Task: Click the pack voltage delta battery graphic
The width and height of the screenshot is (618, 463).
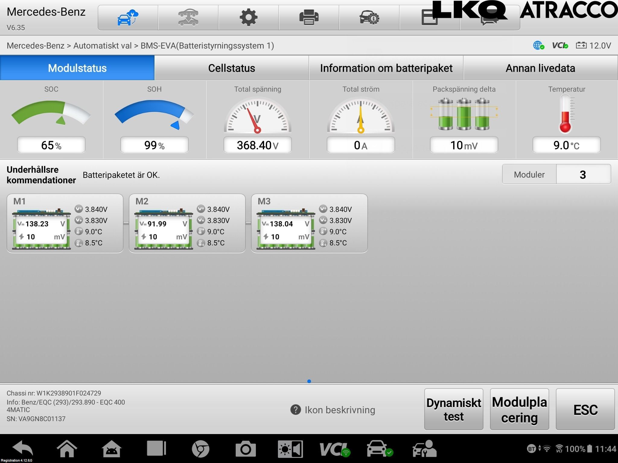Action: point(464,114)
